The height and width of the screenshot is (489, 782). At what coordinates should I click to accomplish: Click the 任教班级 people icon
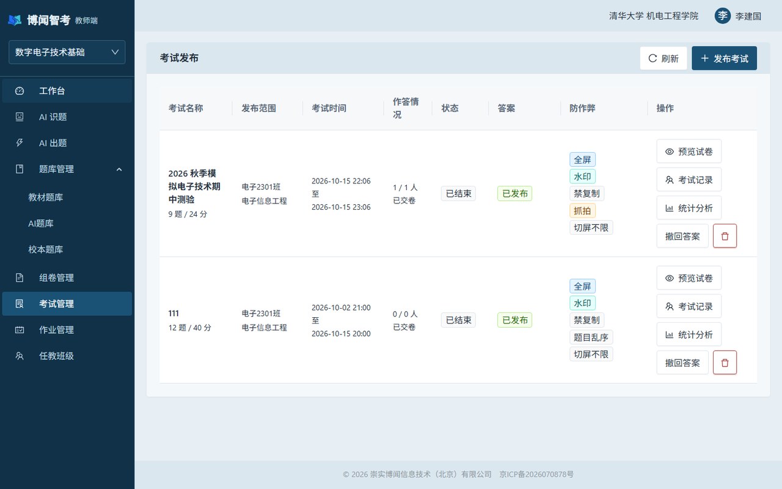pyautogui.click(x=20, y=356)
